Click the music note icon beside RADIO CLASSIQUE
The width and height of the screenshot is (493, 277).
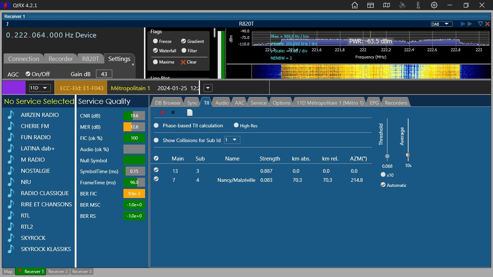(x=11, y=193)
